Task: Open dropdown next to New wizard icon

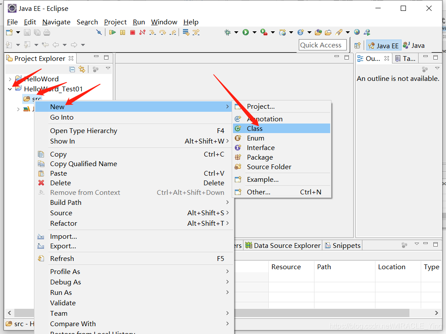Action: [18, 32]
